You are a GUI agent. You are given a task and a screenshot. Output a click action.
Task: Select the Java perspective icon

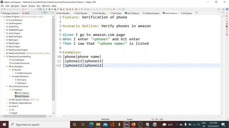tap(227, 9)
